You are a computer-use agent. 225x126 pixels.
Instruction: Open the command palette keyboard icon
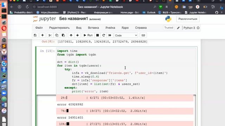click(x=143, y=35)
